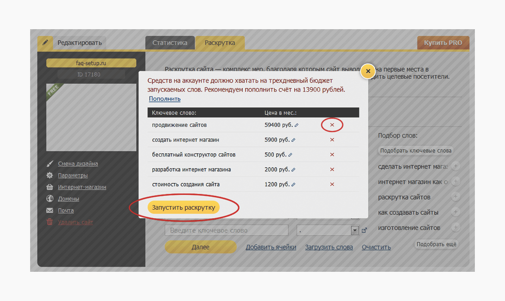505x301 pixels.
Task: Click Добавить ячейки link
Action: (271, 247)
